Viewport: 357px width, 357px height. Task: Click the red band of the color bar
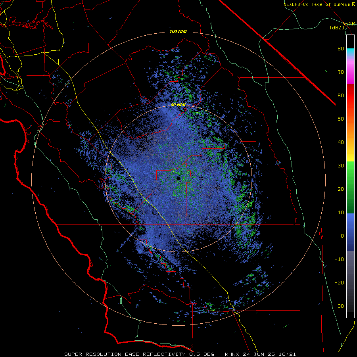[350, 96]
